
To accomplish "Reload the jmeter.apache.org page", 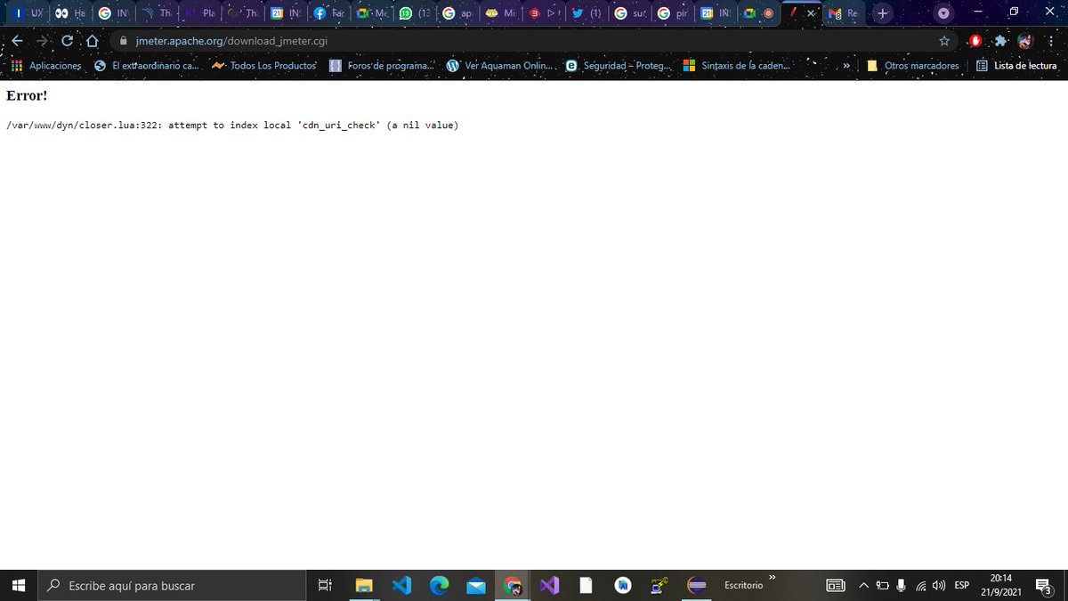I will [67, 41].
